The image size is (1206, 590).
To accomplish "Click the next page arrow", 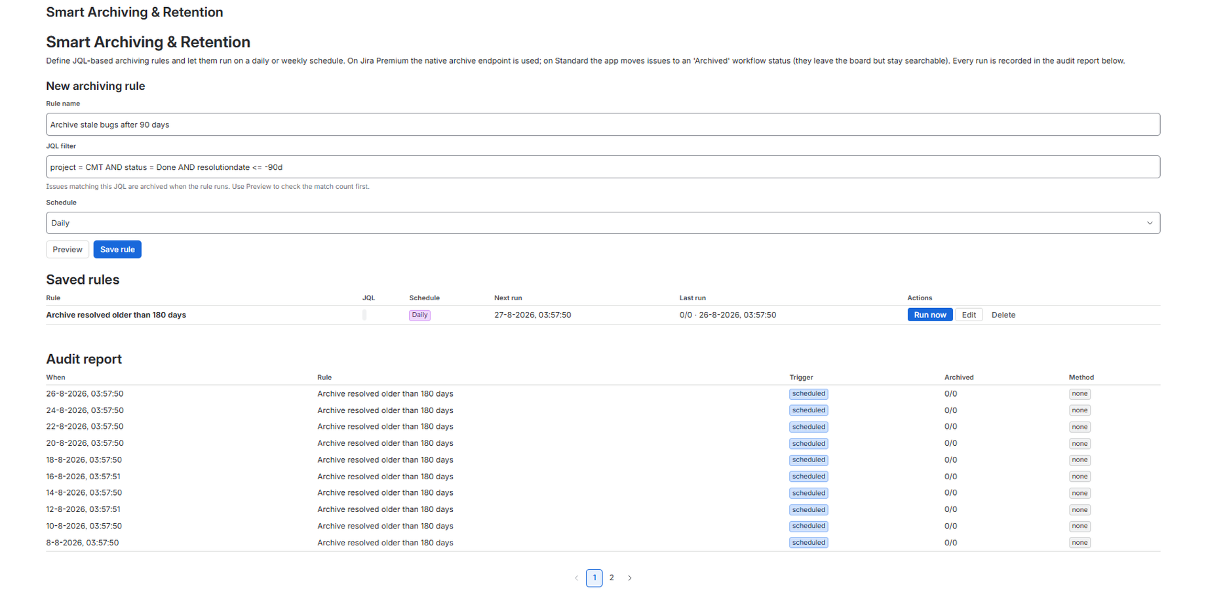I will 629,578.
